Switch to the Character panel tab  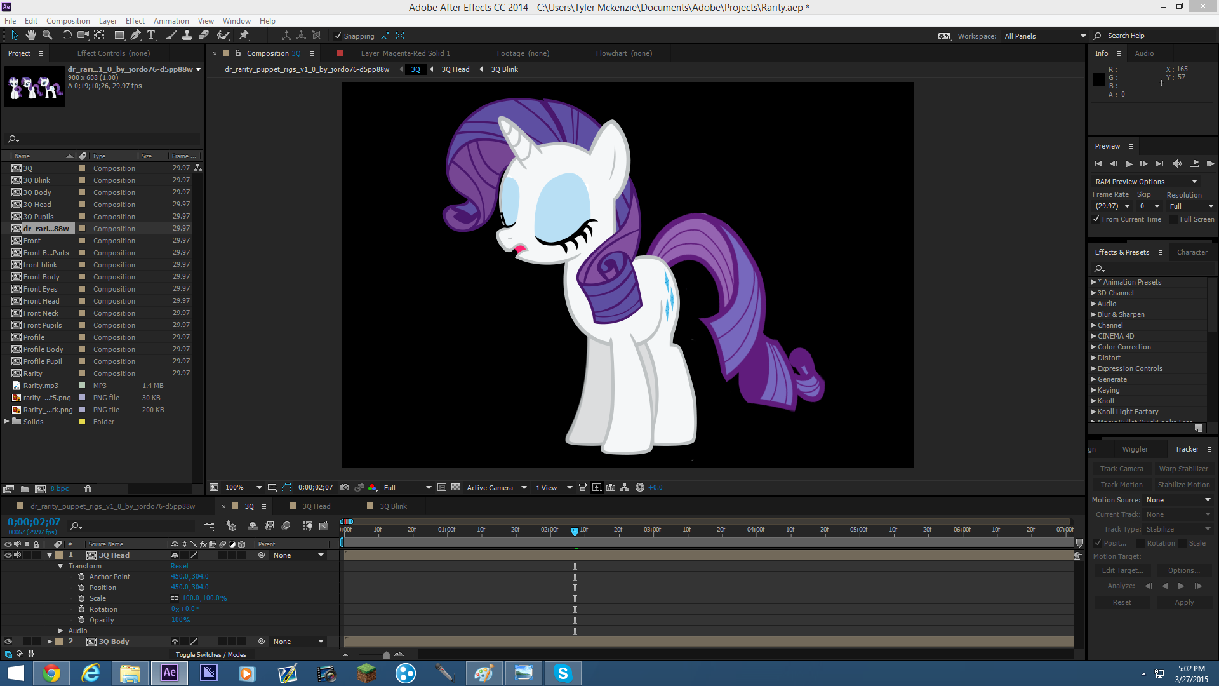click(1192, 252)
